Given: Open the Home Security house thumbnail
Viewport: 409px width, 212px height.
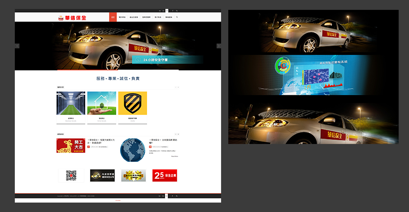Looking at the screenshot, I should [102, 103].
